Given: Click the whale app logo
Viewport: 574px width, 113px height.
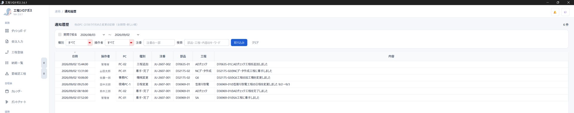Looking at the screenshot, I should coord(7,12).
